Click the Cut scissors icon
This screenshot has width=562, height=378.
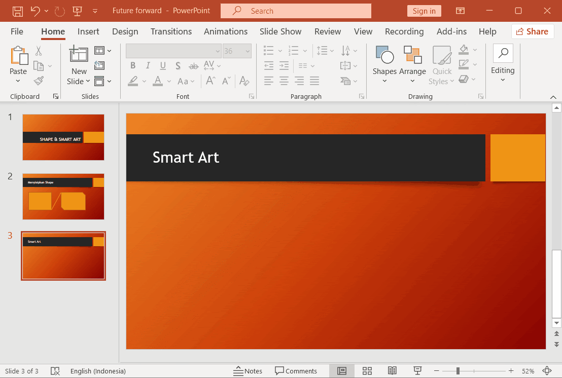(39, 51)
